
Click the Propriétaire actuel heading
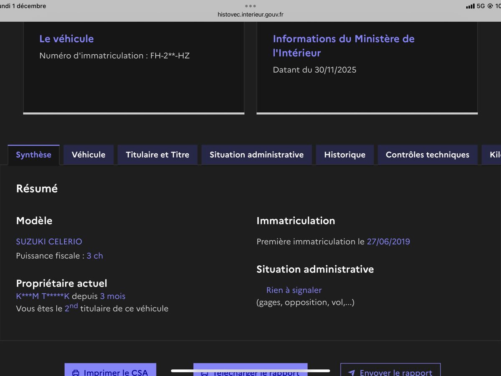pyautogui.click(x=61, y=283)
